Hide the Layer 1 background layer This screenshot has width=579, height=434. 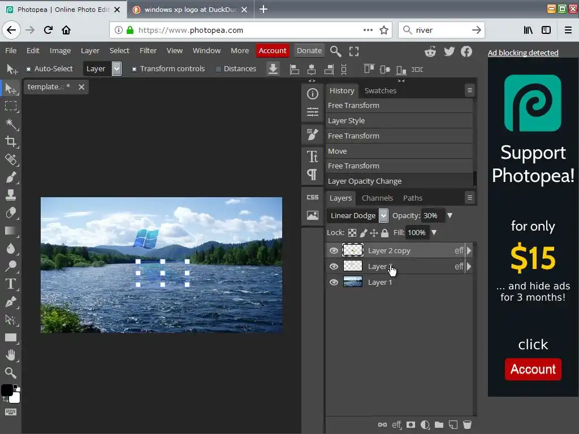coord(334,283)
